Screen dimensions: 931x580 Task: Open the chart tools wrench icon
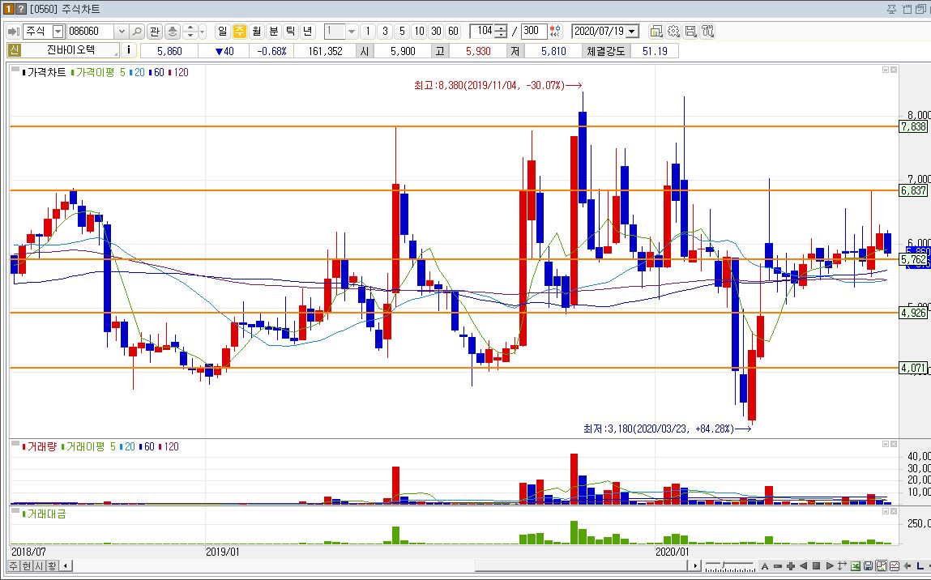pyautogui.click(x=707, y=31)
